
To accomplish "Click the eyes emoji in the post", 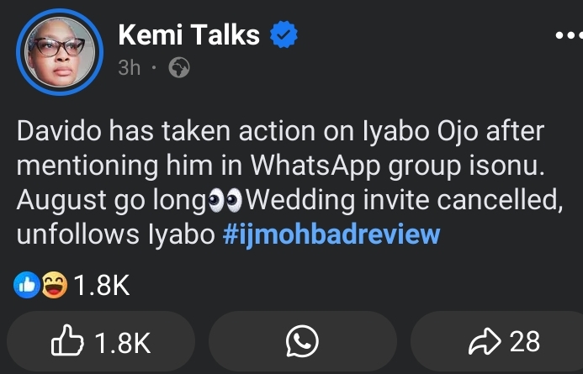I will coord(226,202).
